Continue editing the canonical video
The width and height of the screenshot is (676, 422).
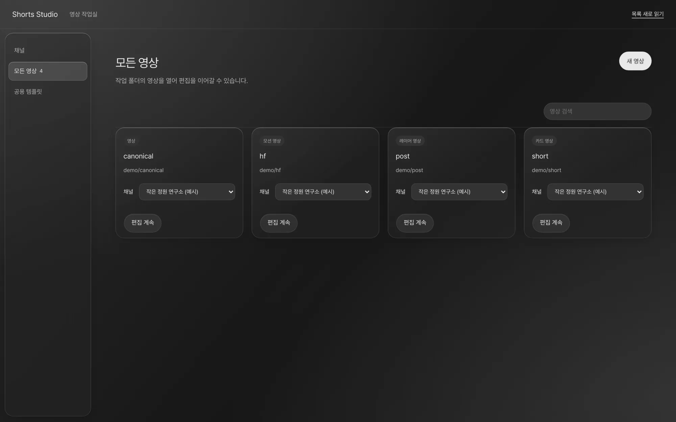coord(143,223)
